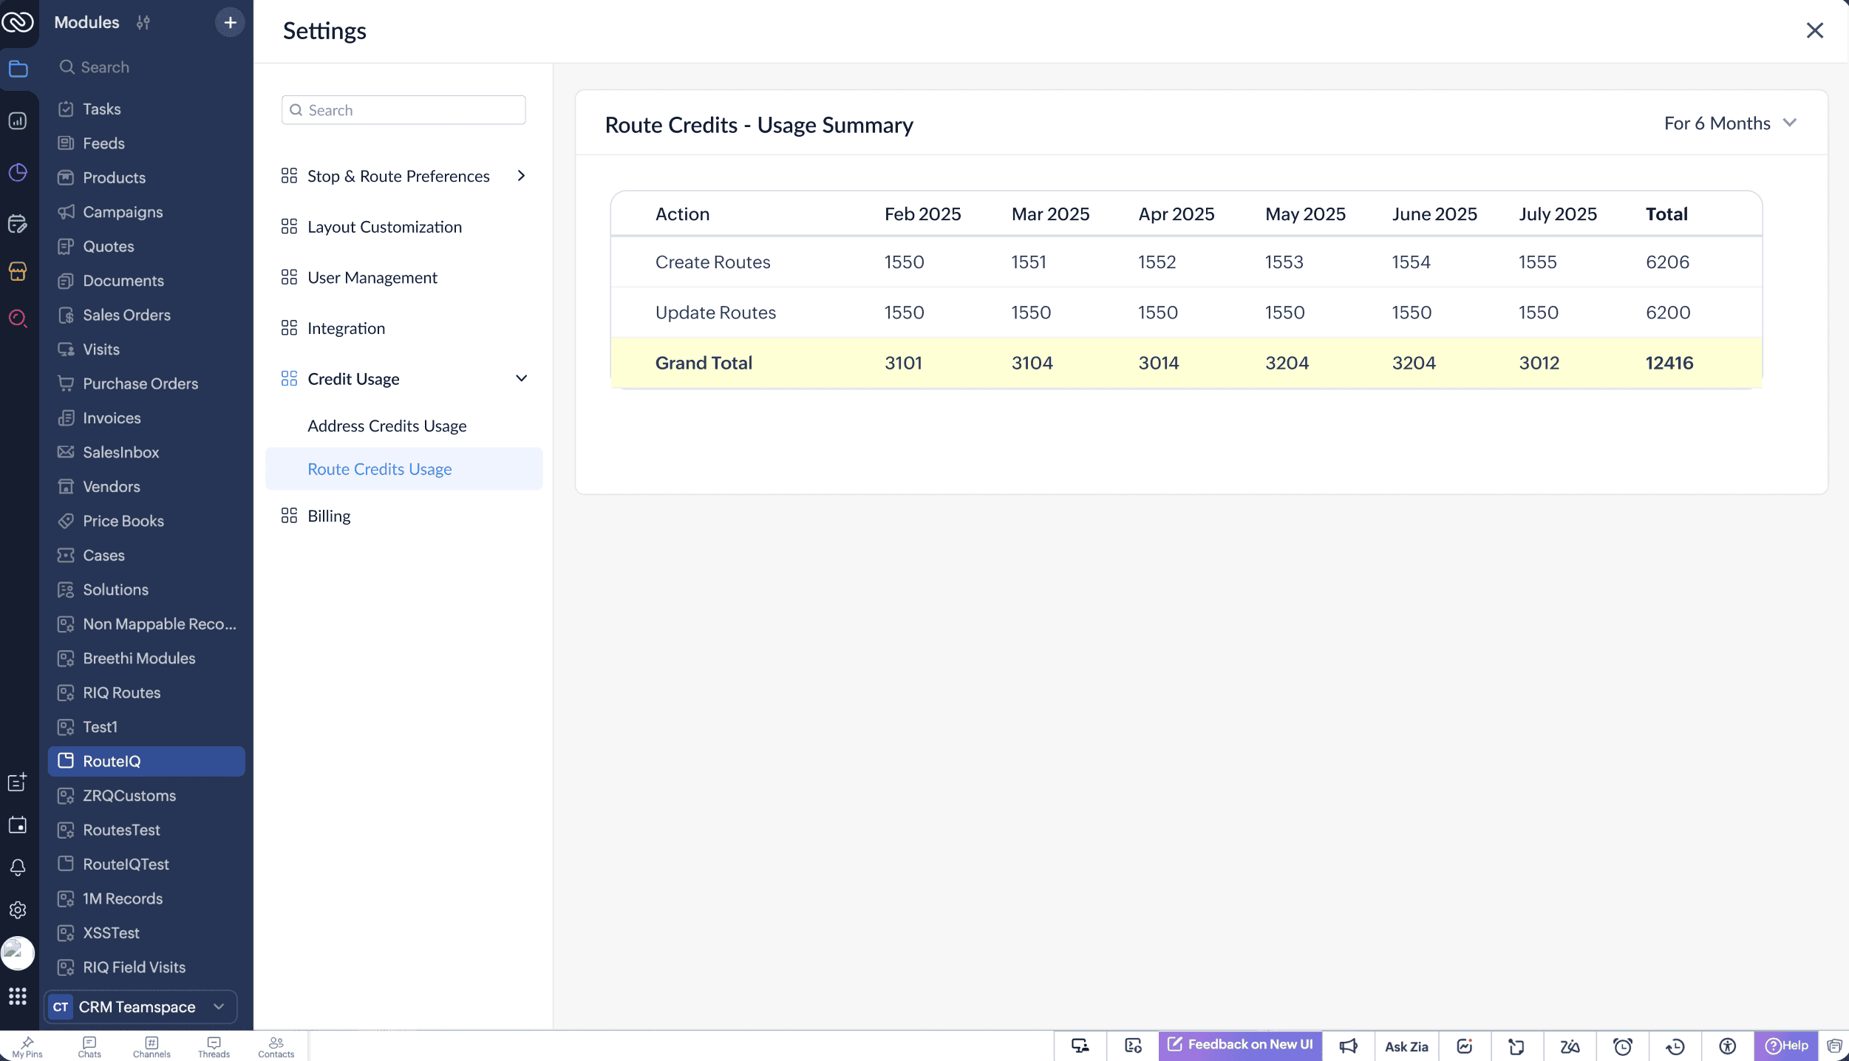Open the CRM Teamspace switcher
Viewport: 1849px width, 1061px height.
coord(140,1006)
